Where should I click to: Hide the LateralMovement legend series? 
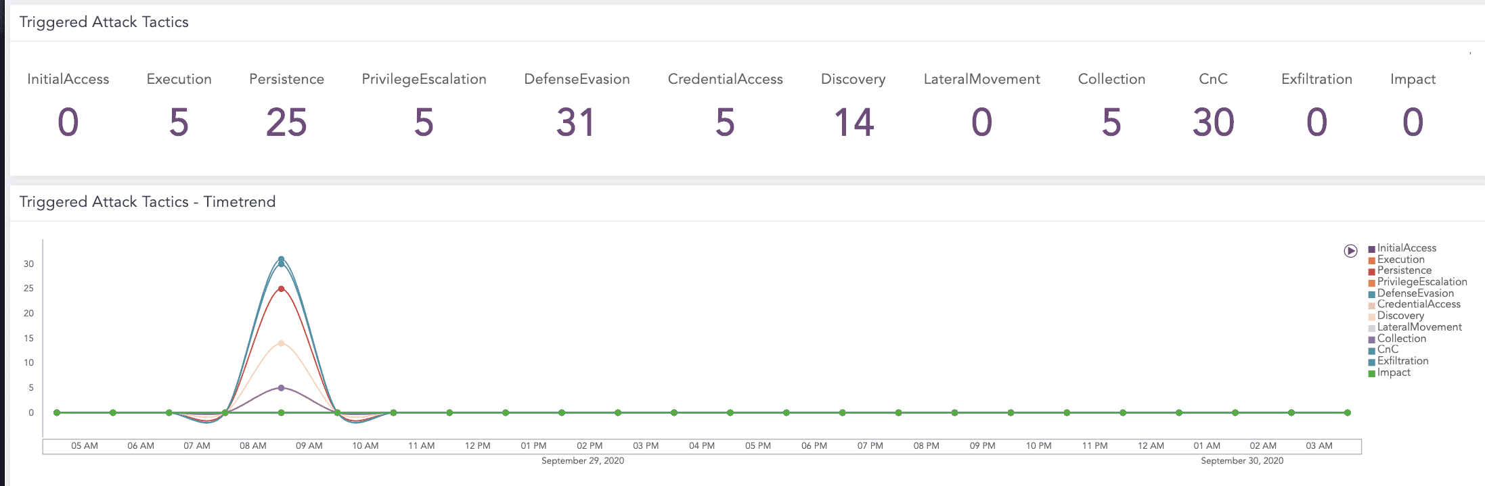point(1419,327)
